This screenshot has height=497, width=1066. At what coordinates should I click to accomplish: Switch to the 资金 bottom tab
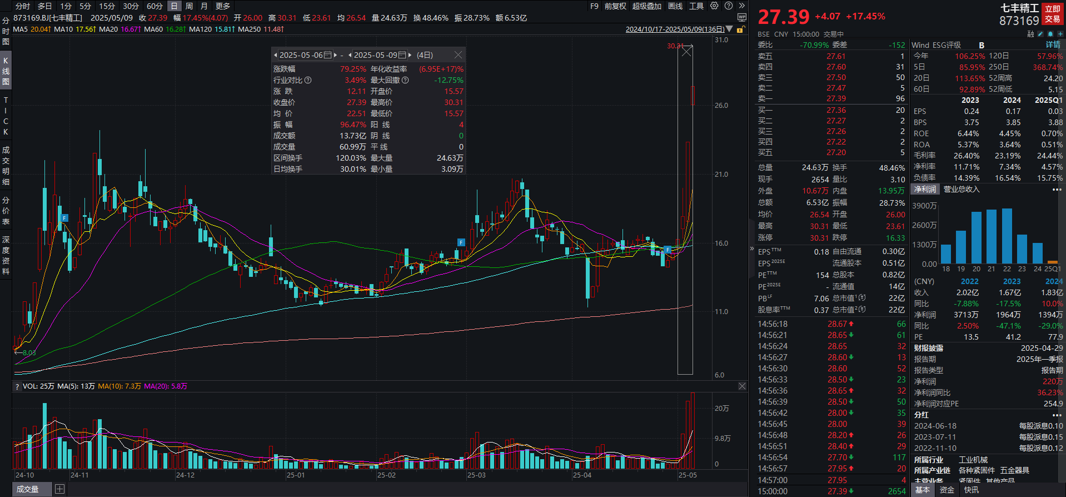tap(947, 490)
